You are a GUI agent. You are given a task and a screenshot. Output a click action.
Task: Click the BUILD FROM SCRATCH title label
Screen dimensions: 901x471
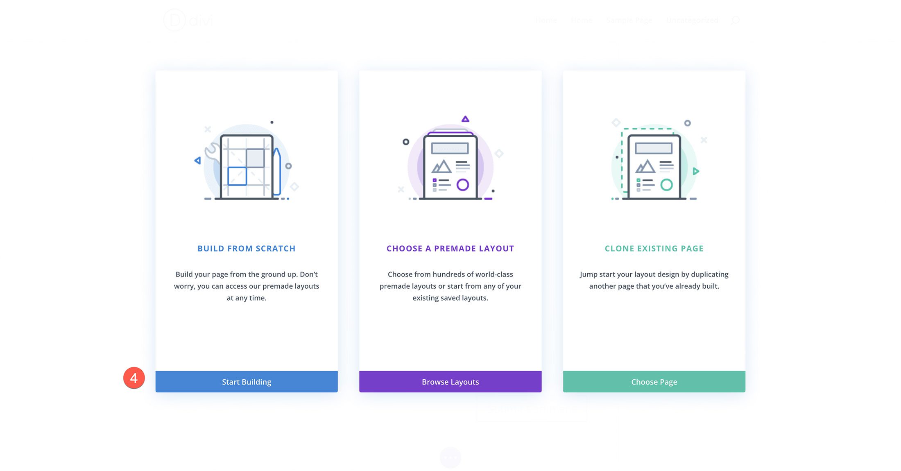[x=246, y=248]
